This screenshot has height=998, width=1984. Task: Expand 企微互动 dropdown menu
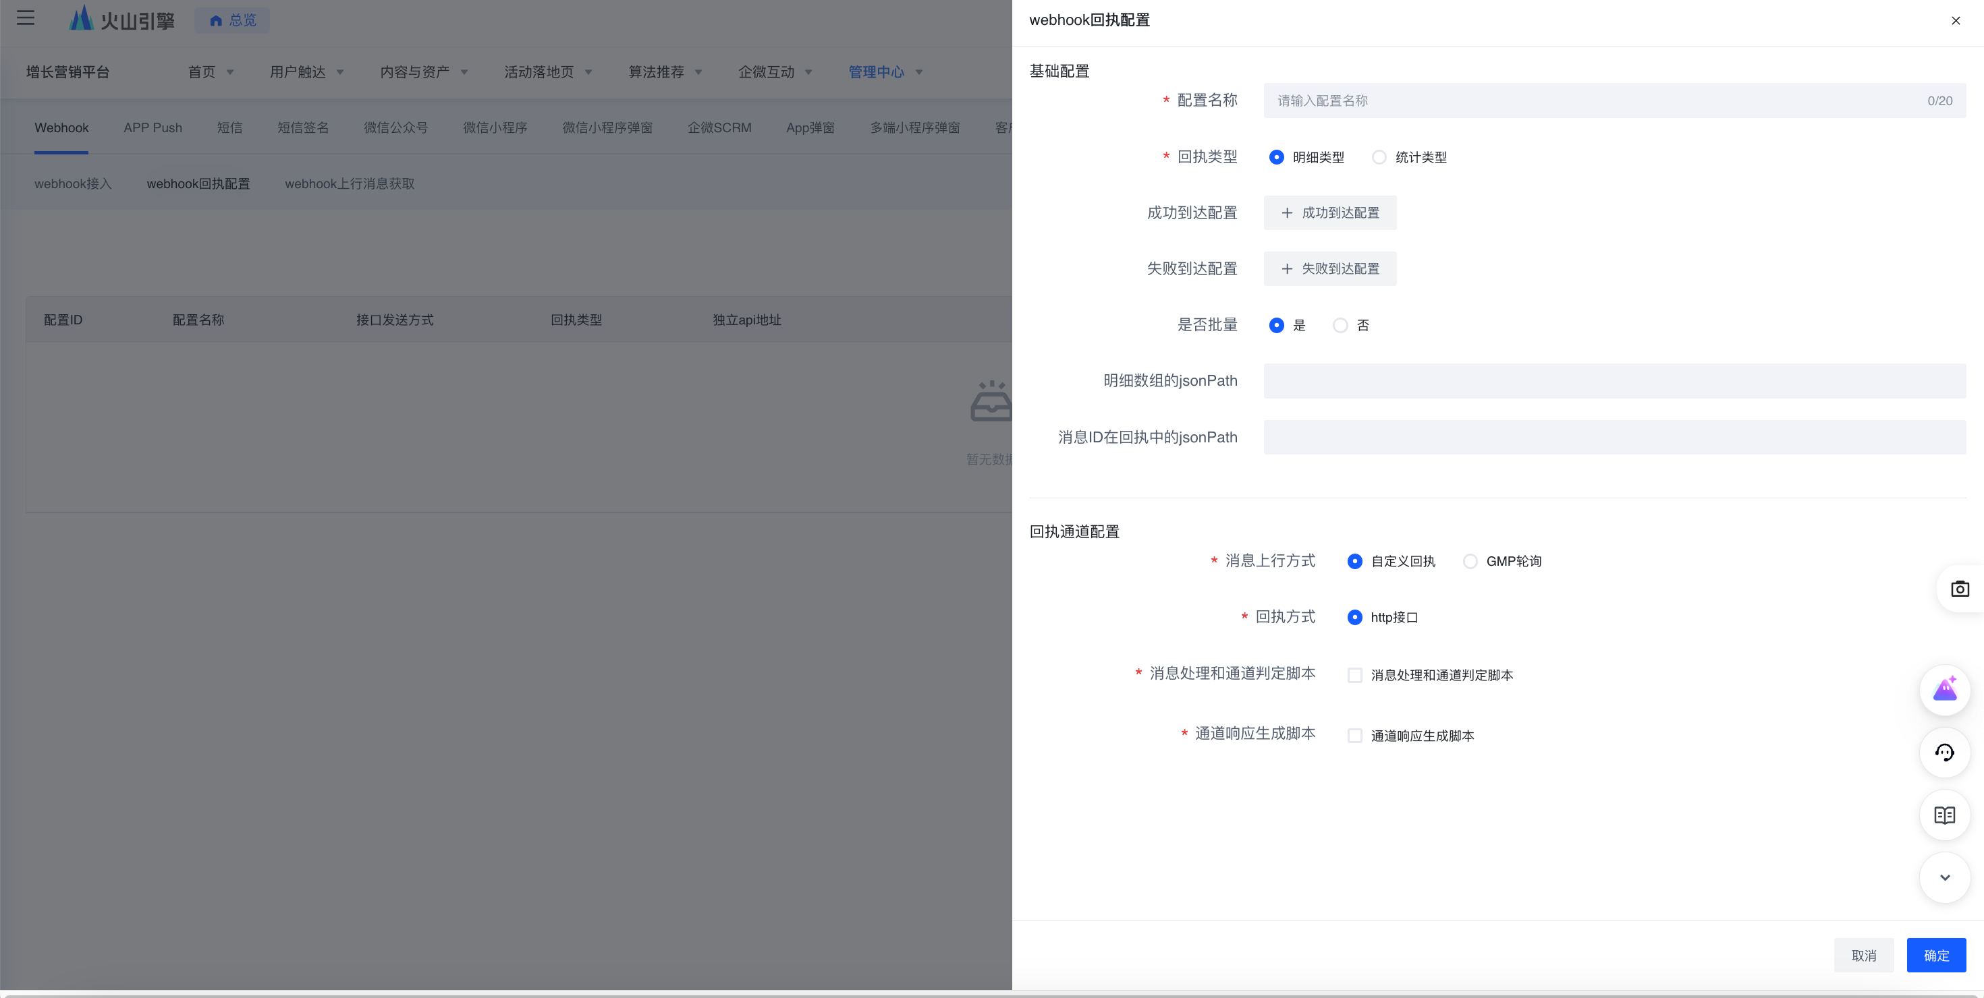point(775,71)
